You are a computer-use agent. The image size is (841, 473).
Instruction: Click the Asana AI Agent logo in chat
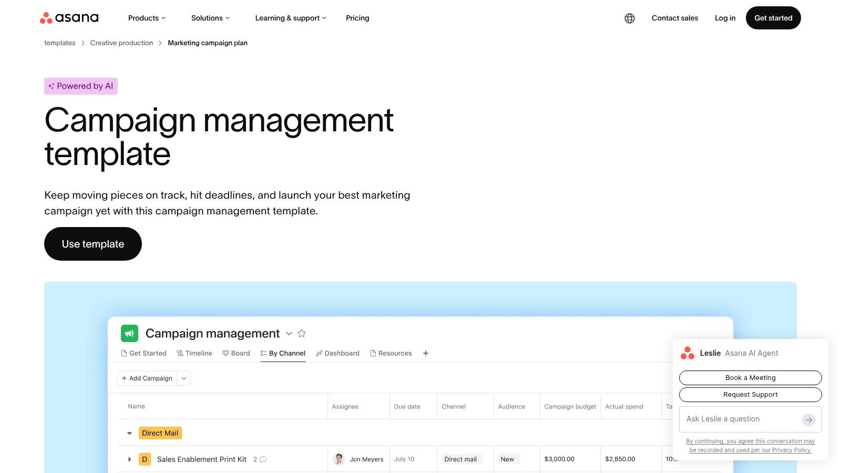688,353
